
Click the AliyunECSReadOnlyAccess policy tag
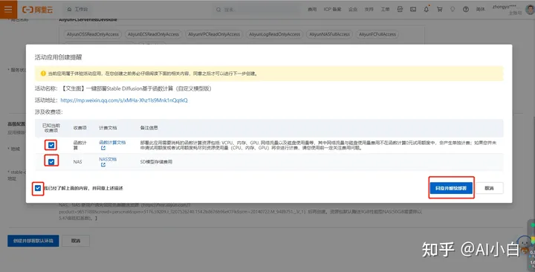coord(153,34)
